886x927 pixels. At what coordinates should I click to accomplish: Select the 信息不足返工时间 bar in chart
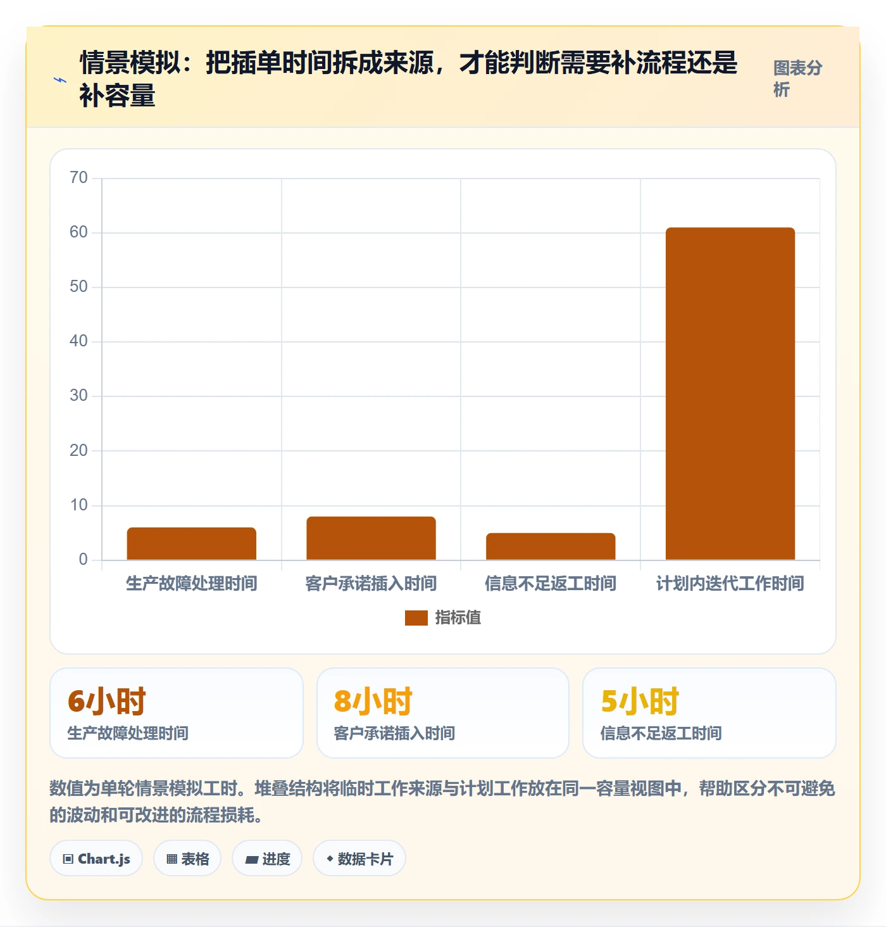pyautogui.click(x=551, y=546)
